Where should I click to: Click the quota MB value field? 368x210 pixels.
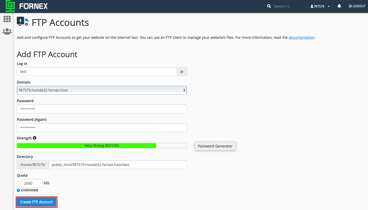coord(32,183)
